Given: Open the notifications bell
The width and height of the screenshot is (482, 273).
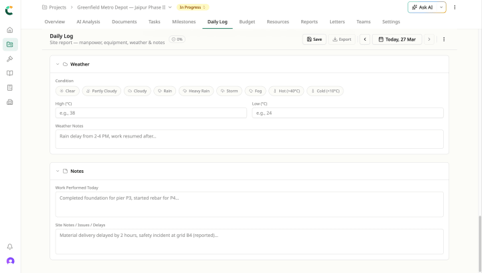Looking at the screenshot, I should click(x=10, y=247).
